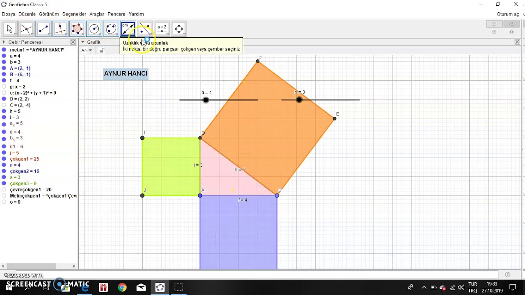Click the lock icon in Grafik style bar
The width and height of the screenshot is (525, 295).
pyautogui.click(x=102, y=50)
